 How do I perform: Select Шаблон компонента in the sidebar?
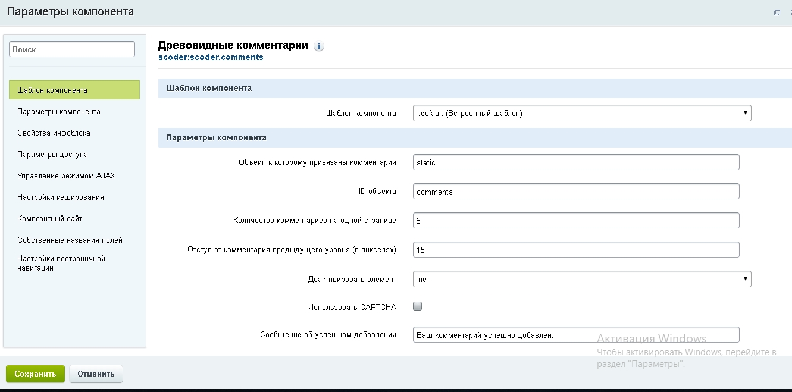pos(74,90)
